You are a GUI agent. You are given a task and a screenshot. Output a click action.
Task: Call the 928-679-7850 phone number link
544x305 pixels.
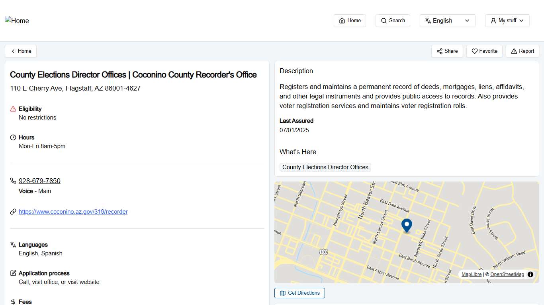point(39,181)
